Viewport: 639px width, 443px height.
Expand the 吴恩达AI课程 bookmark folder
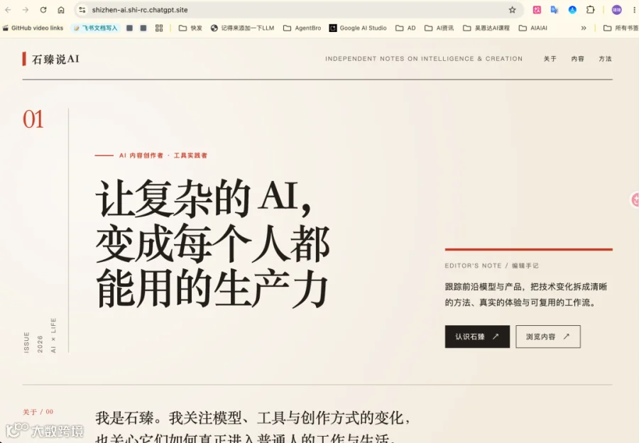(x=486, y=28)
